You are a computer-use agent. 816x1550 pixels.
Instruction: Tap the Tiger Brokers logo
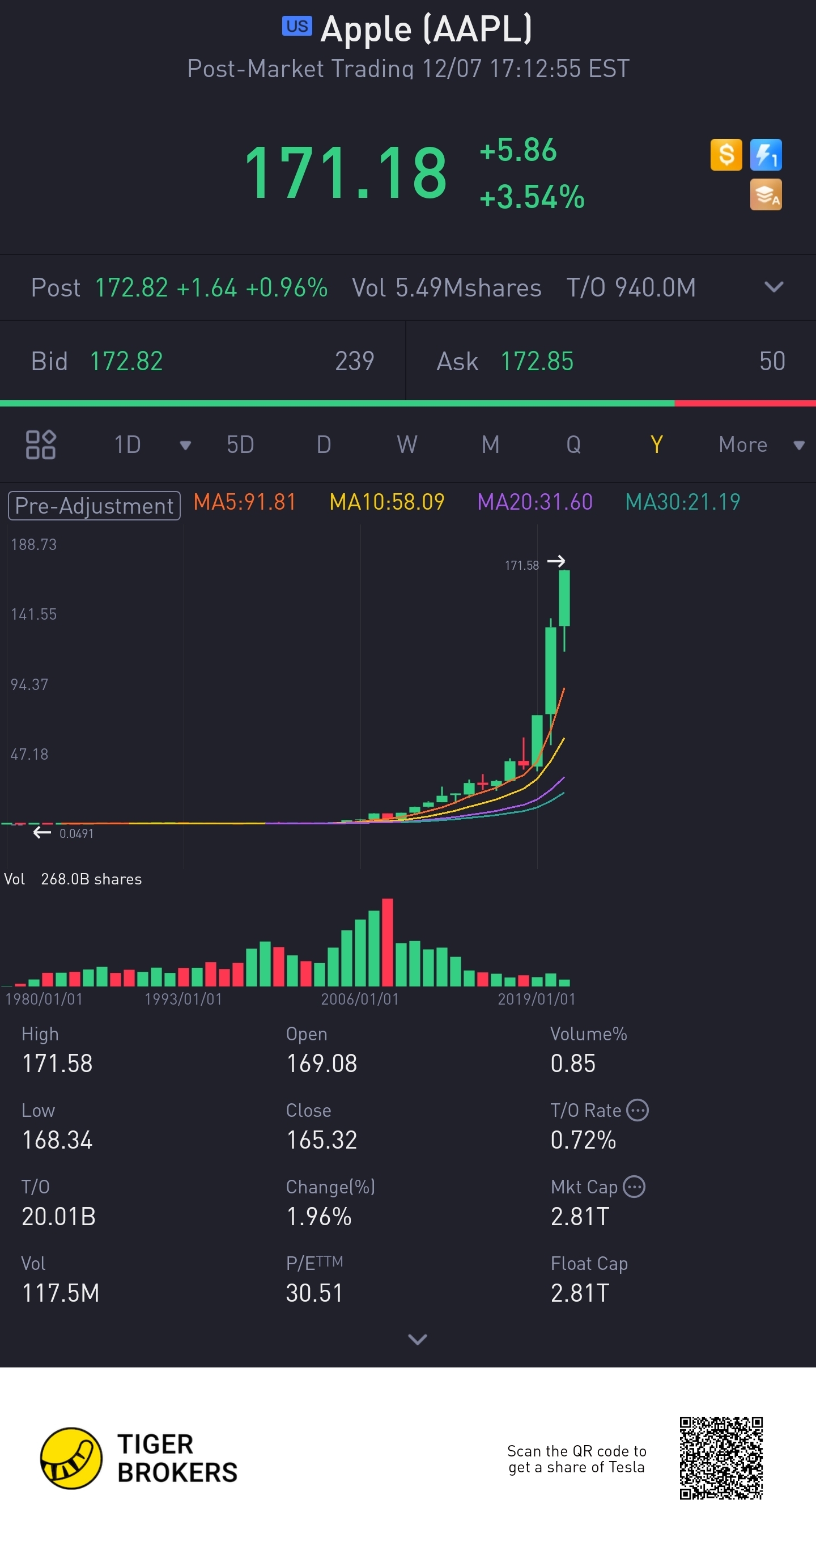coord(139,1458)
